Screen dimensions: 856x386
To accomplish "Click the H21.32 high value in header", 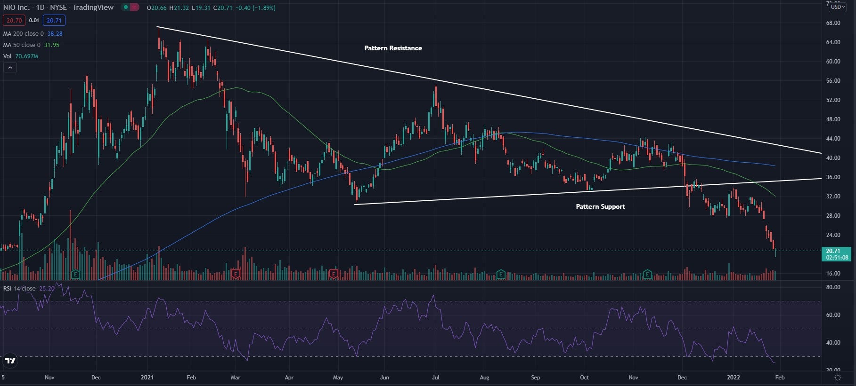I will point(179,8).
